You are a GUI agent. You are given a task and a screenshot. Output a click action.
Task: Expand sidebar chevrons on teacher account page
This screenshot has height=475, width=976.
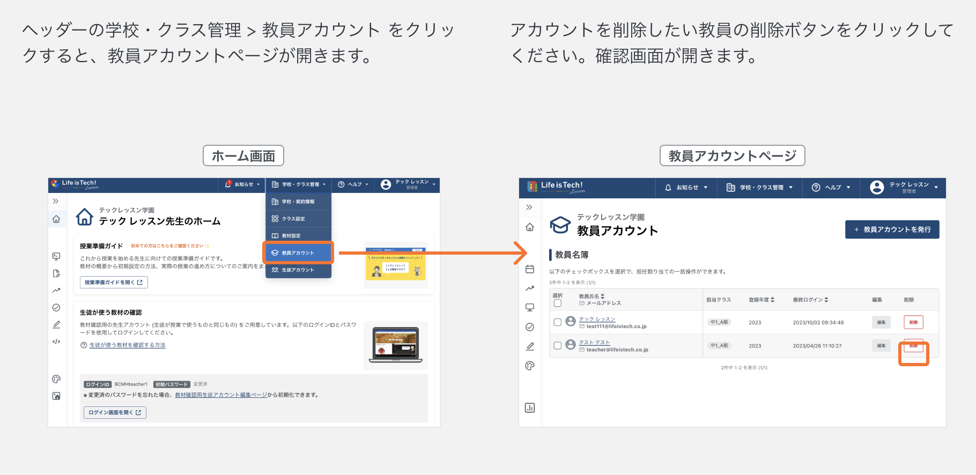529,207
